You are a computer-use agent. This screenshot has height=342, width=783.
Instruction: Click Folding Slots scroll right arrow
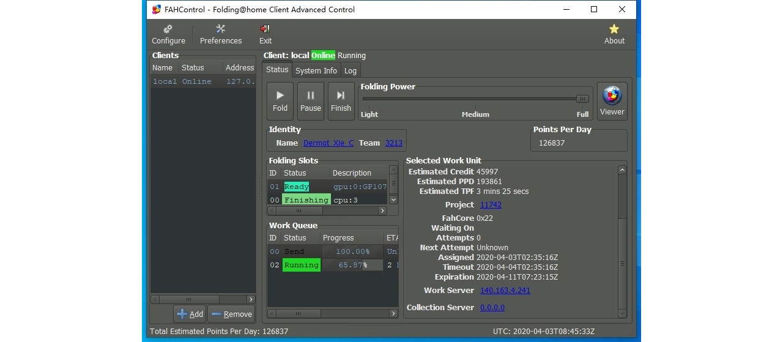tap(382, 210)
